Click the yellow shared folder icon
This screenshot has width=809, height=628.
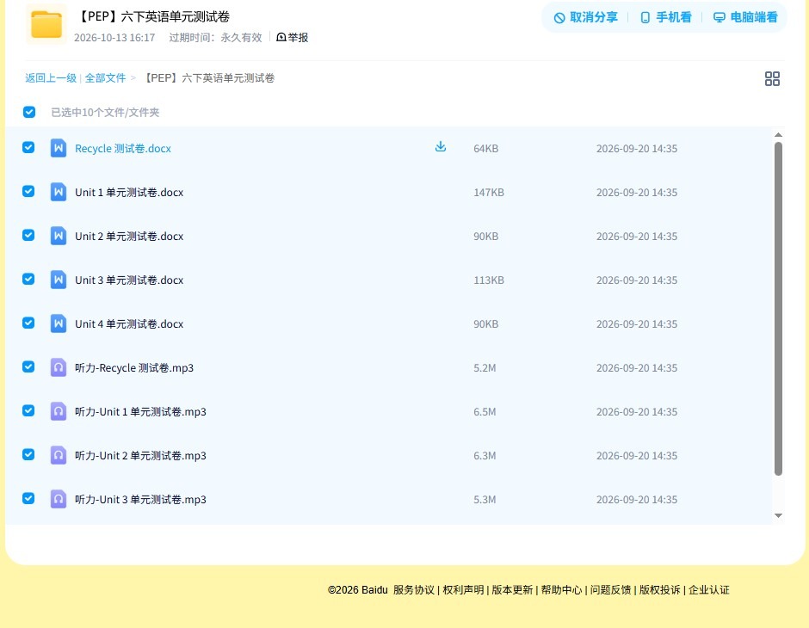pyautogui.click(x=46, y=24)
